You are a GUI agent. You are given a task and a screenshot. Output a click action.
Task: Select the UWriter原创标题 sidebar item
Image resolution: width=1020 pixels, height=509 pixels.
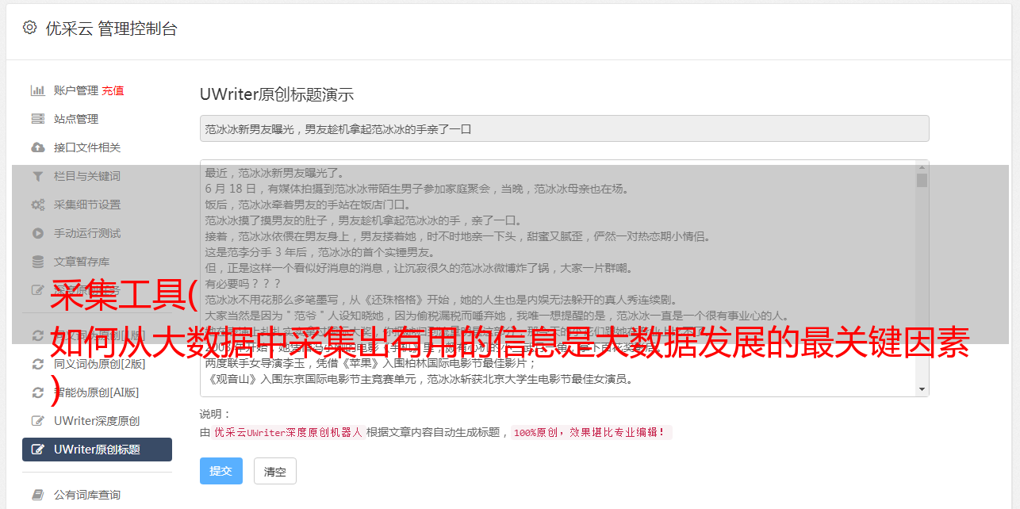tap(97, 450)
